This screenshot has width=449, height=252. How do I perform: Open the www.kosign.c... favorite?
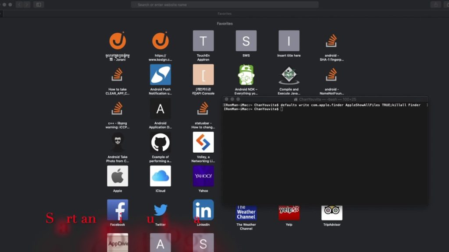(x=160, y=41)
